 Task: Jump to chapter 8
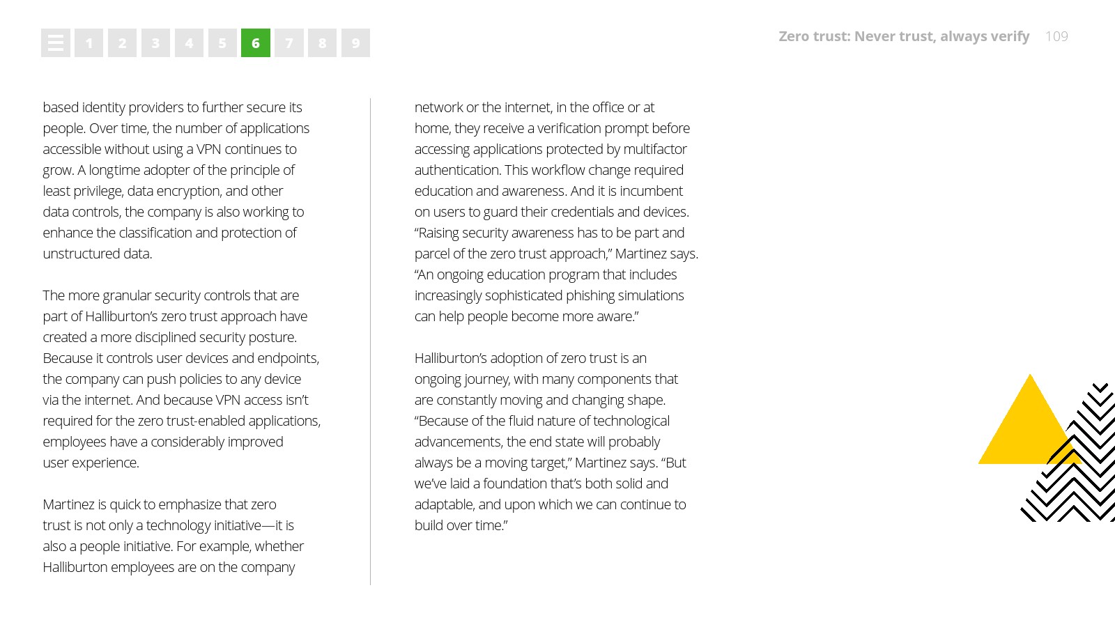coord(322,43)
